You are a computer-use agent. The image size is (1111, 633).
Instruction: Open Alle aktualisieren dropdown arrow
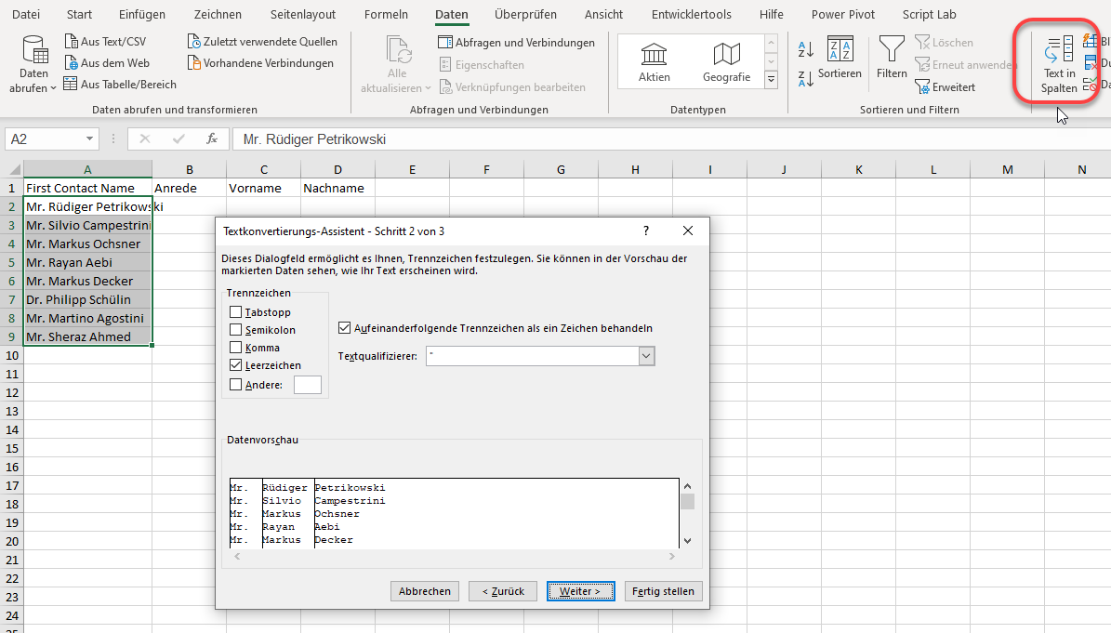428,88
